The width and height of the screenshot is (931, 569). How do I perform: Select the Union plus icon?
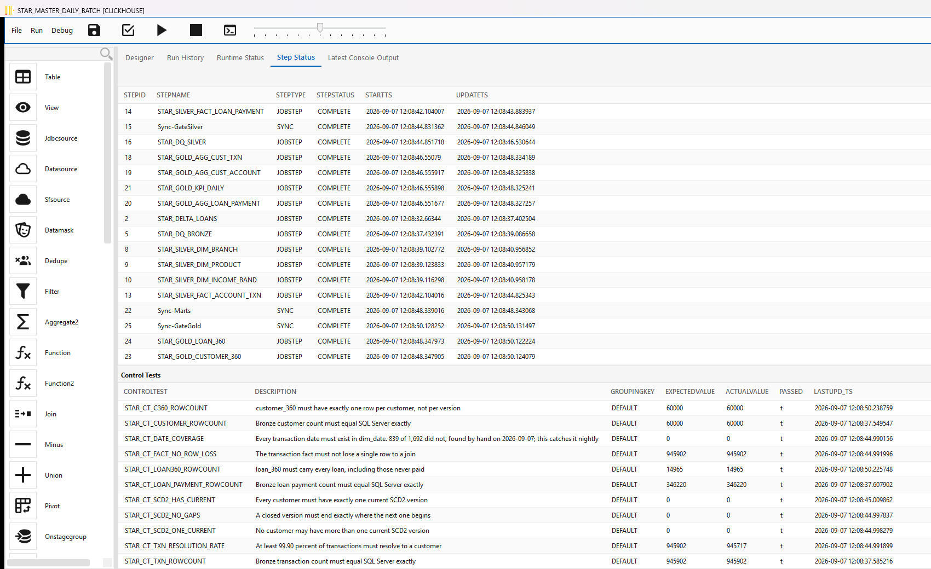tap(23, 475)
